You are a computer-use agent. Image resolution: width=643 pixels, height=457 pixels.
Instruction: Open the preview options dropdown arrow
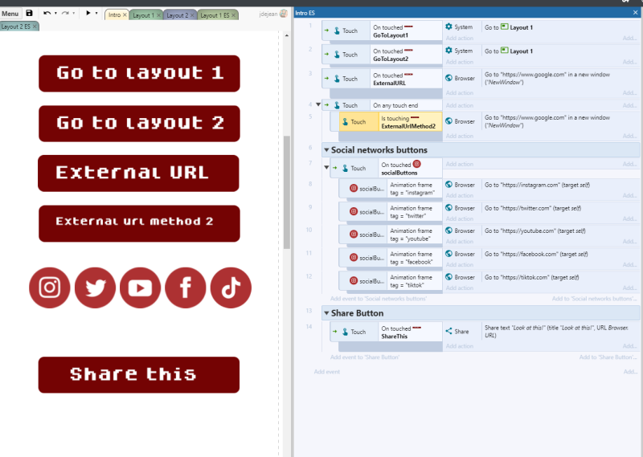96,13
